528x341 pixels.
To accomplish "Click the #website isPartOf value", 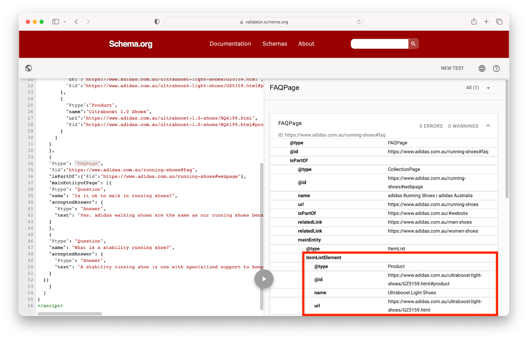I will pos(428,213).
